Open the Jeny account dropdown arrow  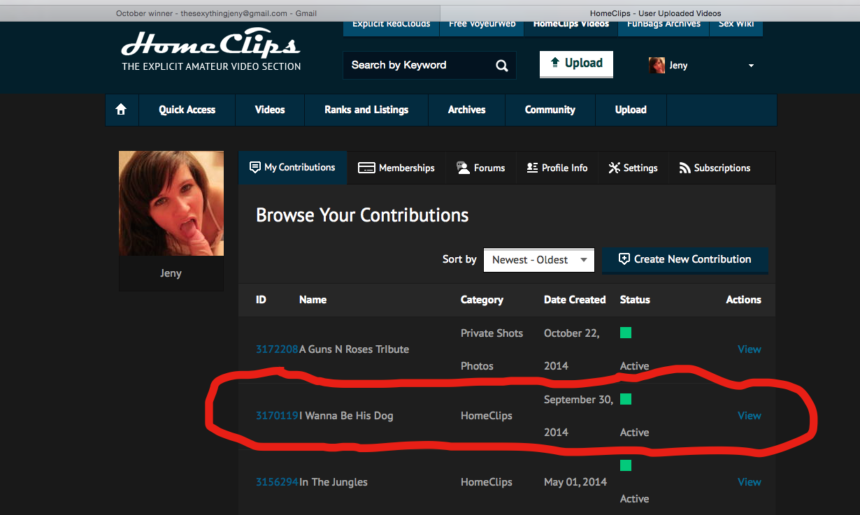tap(751, 66)
